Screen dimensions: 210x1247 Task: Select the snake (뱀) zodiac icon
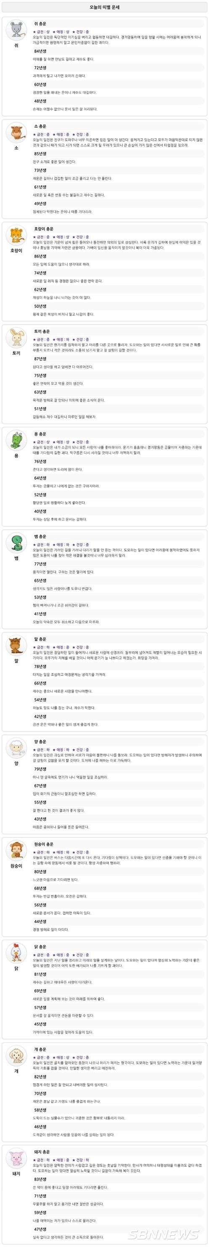(16, 543)
